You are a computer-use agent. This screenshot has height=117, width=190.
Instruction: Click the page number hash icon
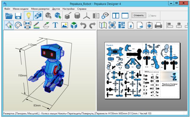(131, 25)
